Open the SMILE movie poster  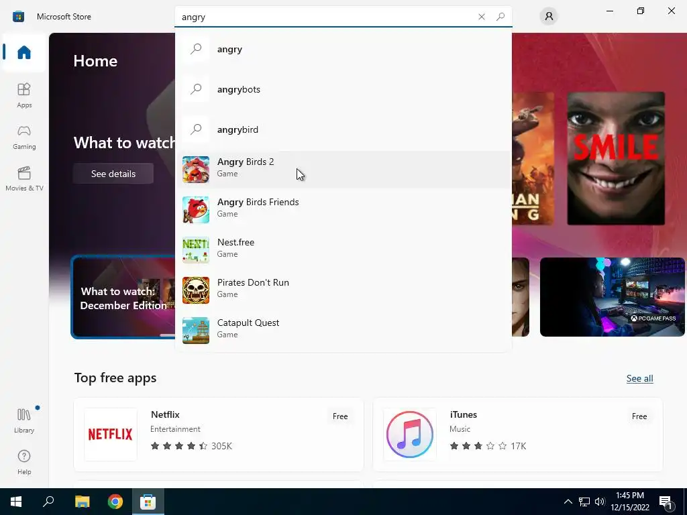coord(616,158)
